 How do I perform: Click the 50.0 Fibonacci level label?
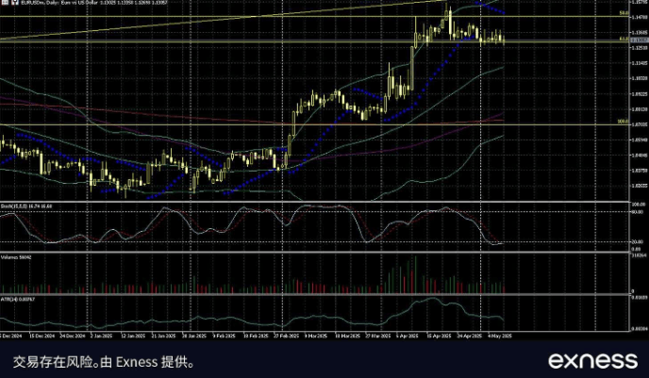click(624, 13)
